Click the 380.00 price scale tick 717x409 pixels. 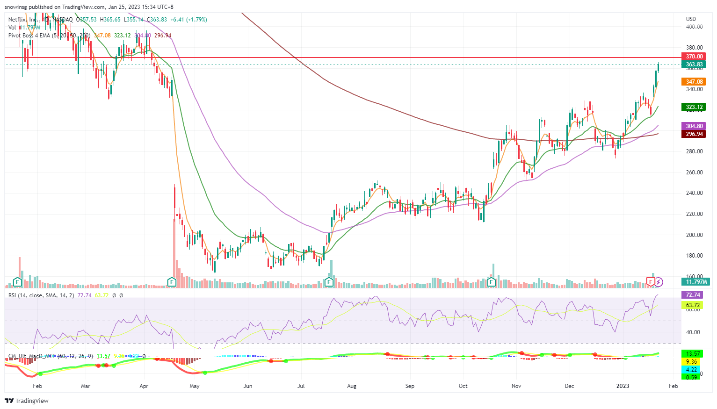pyautogui.click(x=695, y=48)
